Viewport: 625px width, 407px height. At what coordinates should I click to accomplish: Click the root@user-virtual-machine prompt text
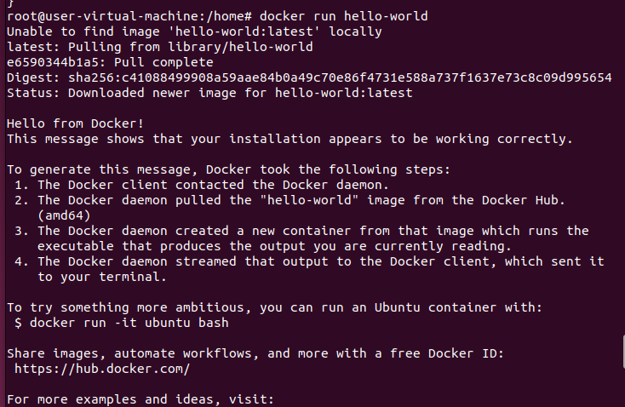[x=129, y=16]
